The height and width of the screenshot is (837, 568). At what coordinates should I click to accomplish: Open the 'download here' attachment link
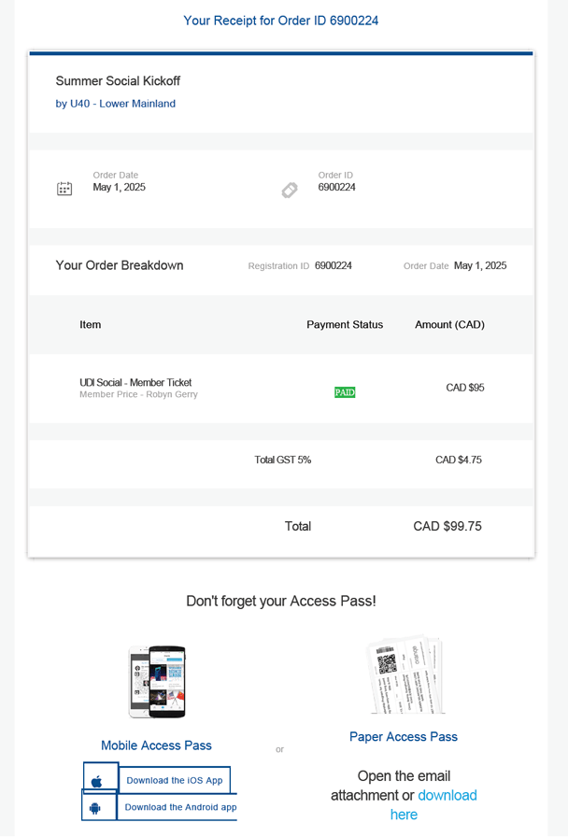click(x=447, y=795)
